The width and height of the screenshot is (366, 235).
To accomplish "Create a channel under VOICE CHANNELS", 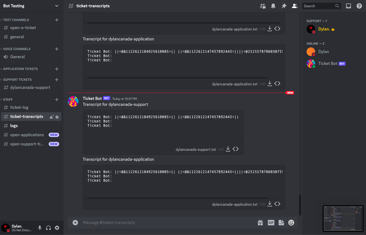I will click(57, 49).
